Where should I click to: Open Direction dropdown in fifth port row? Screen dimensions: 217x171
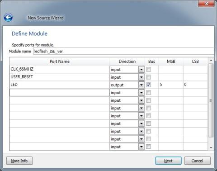[141, 100]
